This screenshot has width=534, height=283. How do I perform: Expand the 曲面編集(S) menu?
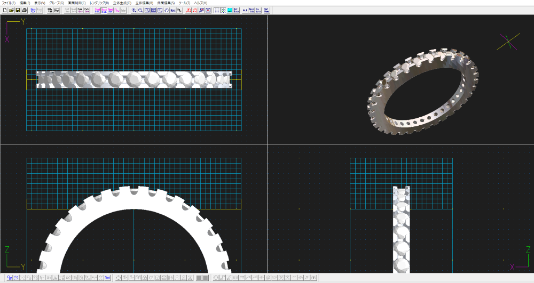point(166,3)
